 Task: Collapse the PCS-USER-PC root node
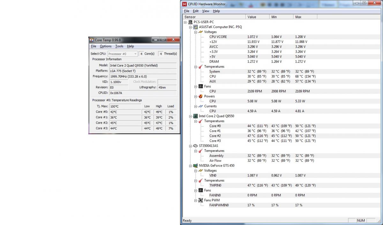pyautogui.click(x=185, y=22)
